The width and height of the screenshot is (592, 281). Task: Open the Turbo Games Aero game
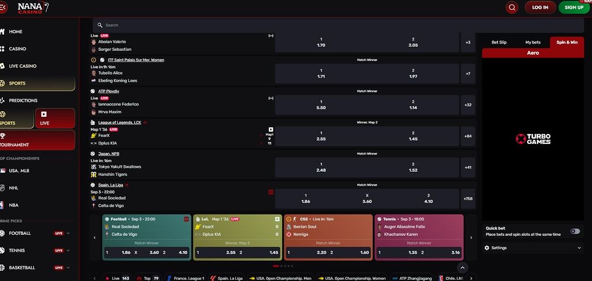[x=532, y=139]
